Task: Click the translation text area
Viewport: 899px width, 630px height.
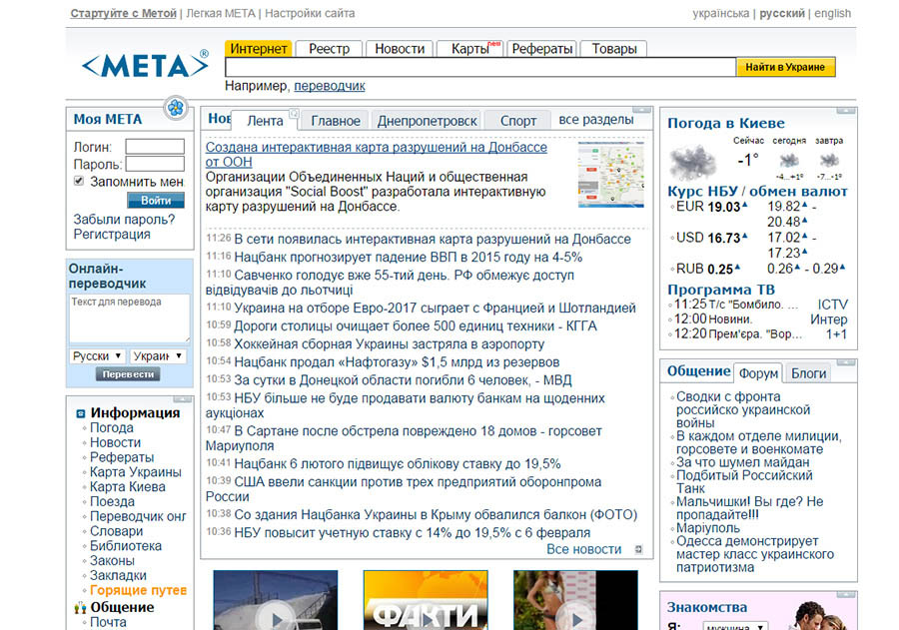Action: pos(130,318)
